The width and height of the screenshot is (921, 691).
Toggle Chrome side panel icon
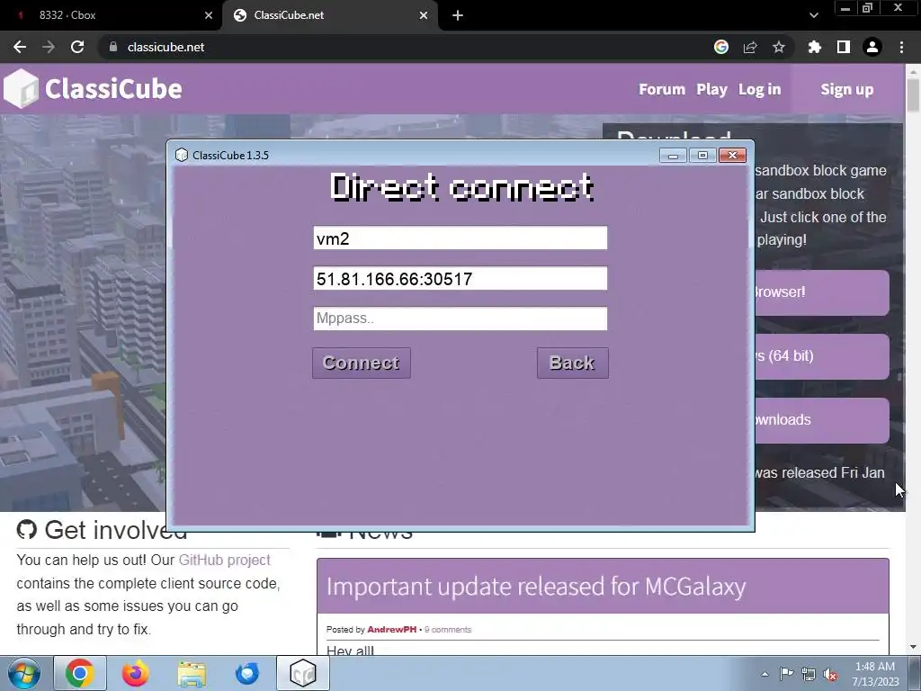[844, 47]
